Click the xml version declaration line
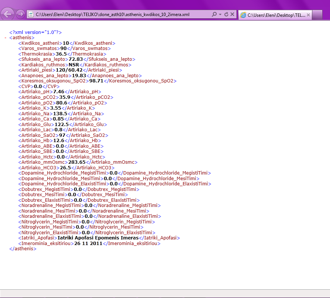 (35, 32)
